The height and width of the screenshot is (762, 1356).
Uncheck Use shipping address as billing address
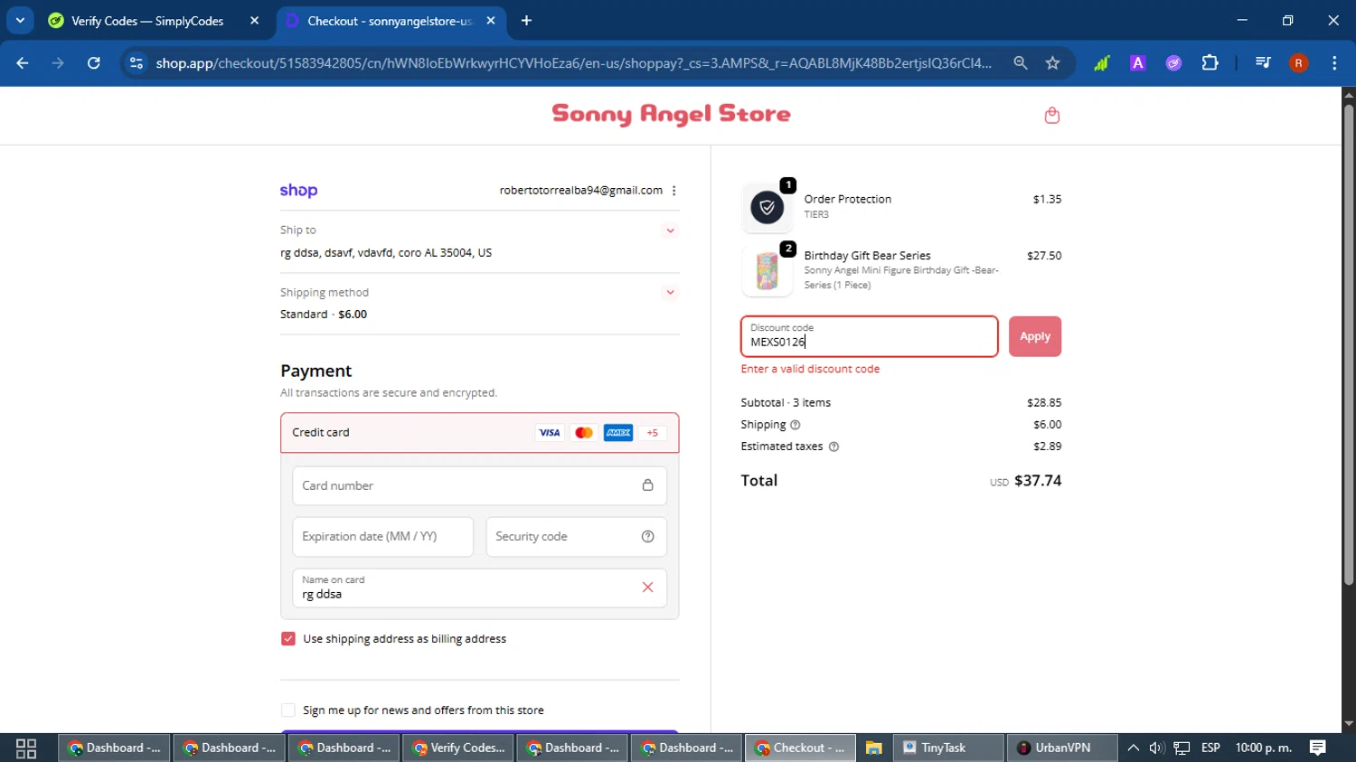pyautogui.click(x=288, y=639)
